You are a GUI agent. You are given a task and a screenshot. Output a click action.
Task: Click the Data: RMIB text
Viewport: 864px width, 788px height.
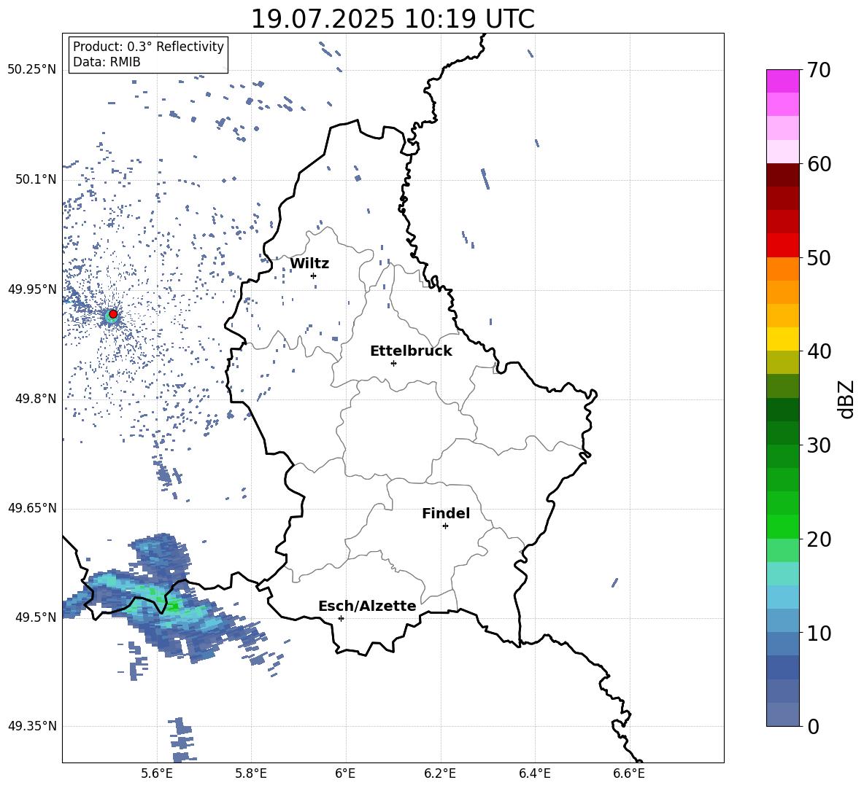tap(107, 62)
